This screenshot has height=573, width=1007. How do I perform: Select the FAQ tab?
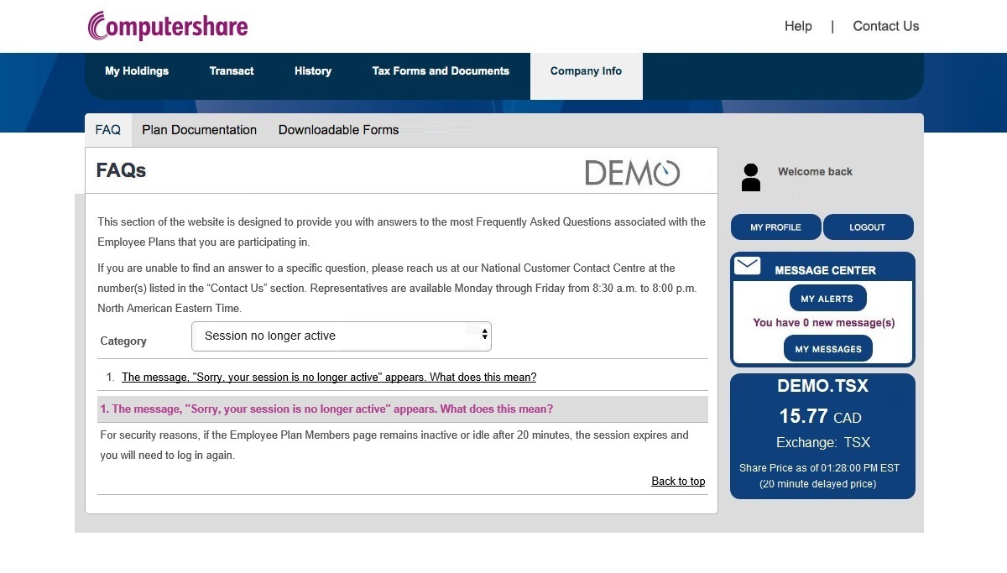pos(108,130)
